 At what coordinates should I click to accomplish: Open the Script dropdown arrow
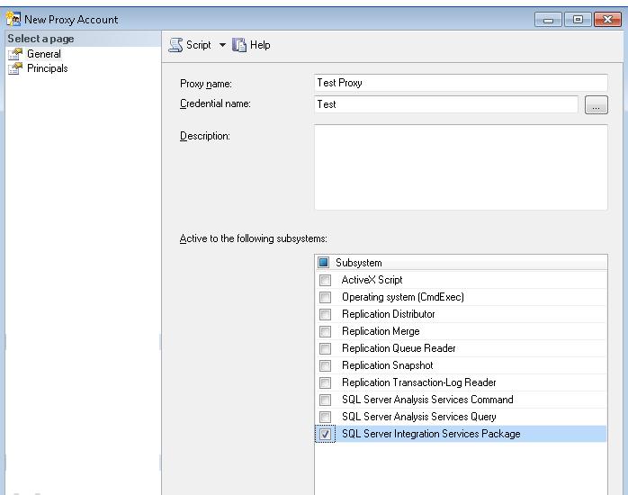click(222, 45)
